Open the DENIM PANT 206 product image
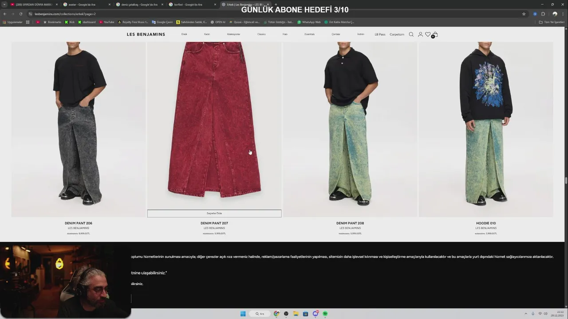The height and width of the screenshot is (319, 568). [79, 128]
